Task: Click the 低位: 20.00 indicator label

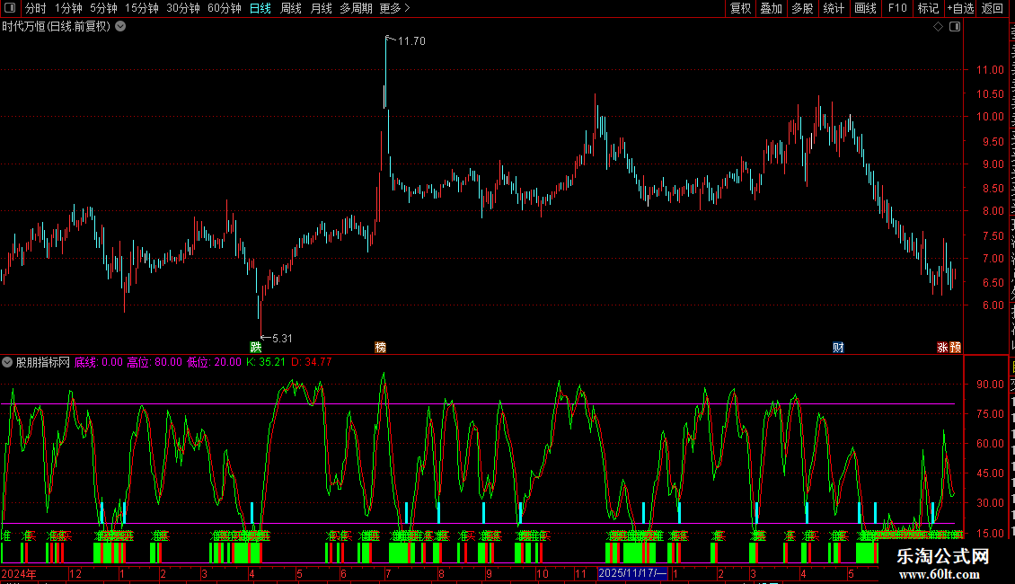Action: [214, 362]
